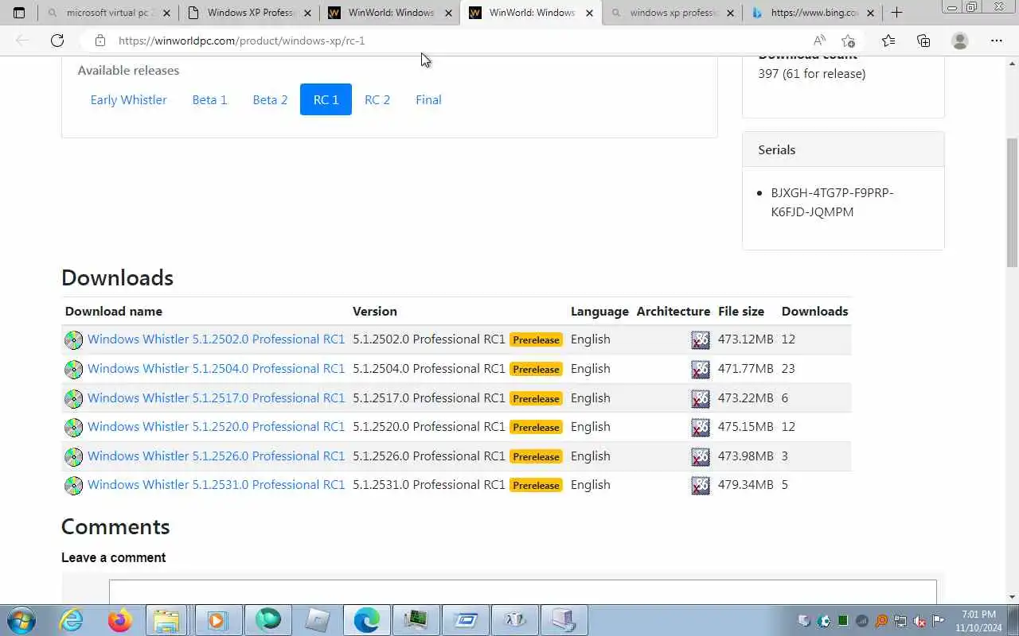Open the Edge tab actions menu icon

[x=19, y=13]
